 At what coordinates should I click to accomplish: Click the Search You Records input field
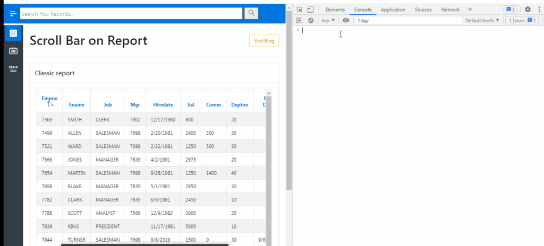131,13
